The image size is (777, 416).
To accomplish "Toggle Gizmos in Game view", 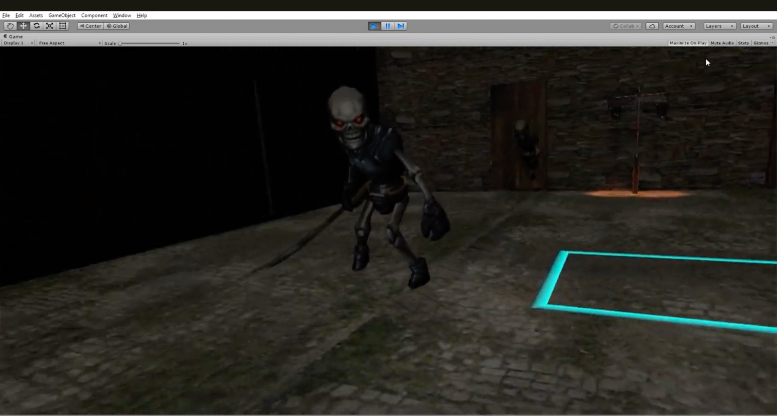I will [x=761, y=43].
